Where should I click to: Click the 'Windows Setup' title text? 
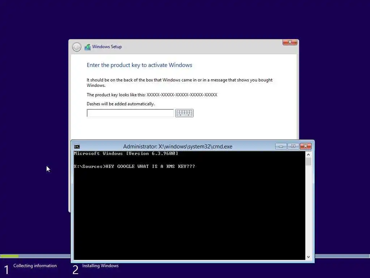coord(107,47)
